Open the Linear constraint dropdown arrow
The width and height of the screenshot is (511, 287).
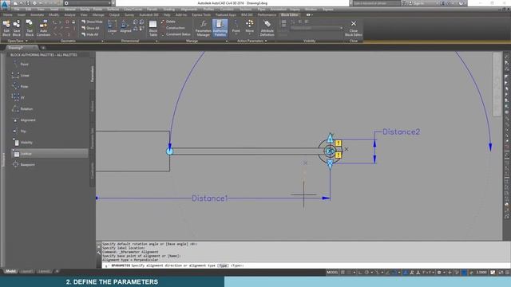tap(112, 34)
